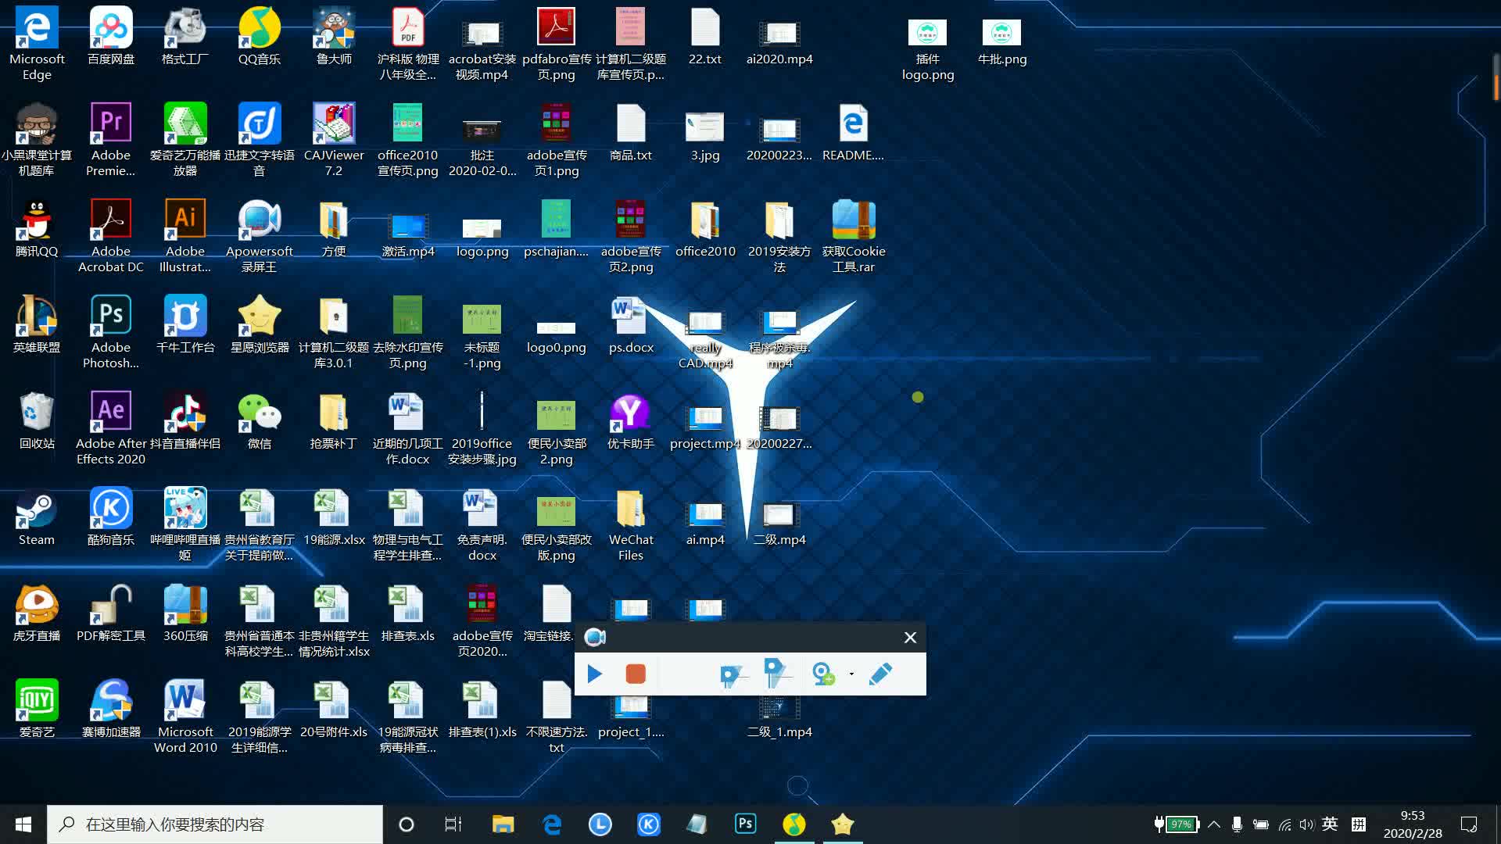1501x844 pixels.
Task: Stop recording with the orange stop button
Action: click(636, 674)
